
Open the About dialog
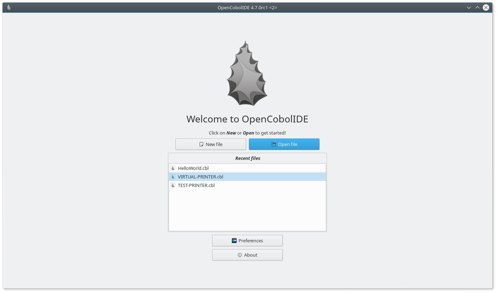point(247,255)
